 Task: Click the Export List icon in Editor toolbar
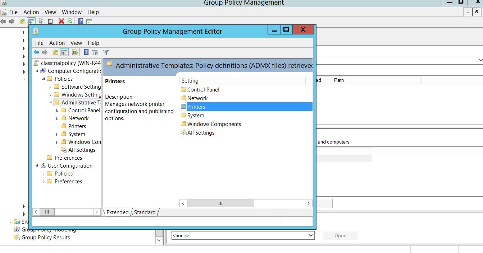pyautogui.click(x=75, y=52)
